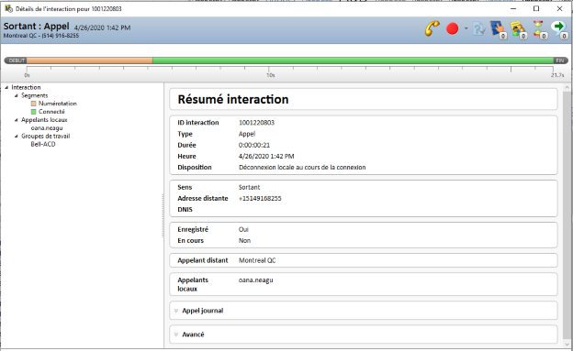Select Bell-ACD workgroup in tree
Viewport: 573px width, 351px height.
point(43,144)
